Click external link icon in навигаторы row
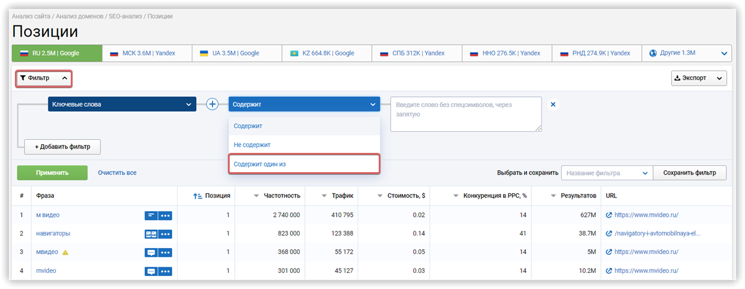745x289 pixels. pos(609,234)
